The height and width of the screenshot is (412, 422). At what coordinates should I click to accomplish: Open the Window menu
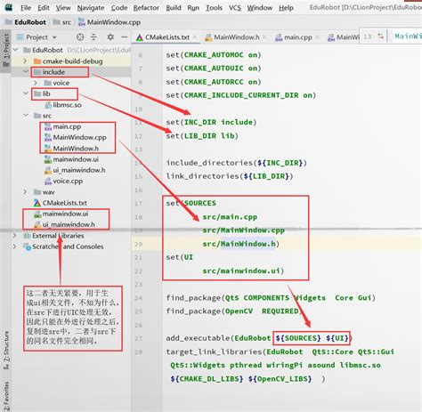coord(260,8)
